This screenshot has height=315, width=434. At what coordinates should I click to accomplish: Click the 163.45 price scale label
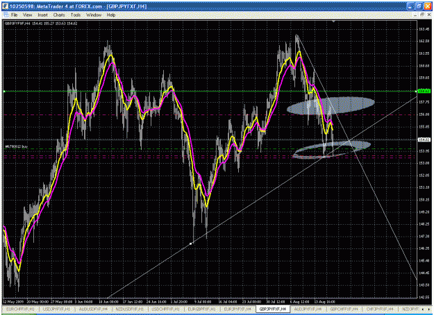(x=424, y=29)
